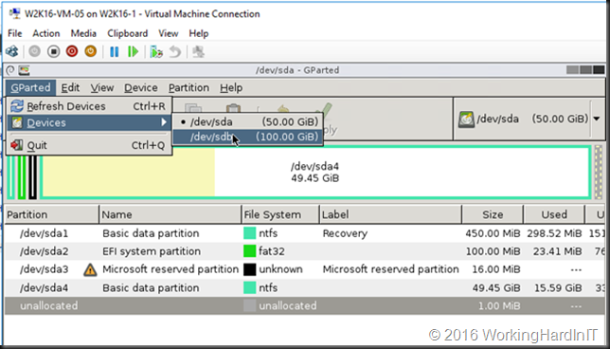Open the Action menu

point(45,33)
